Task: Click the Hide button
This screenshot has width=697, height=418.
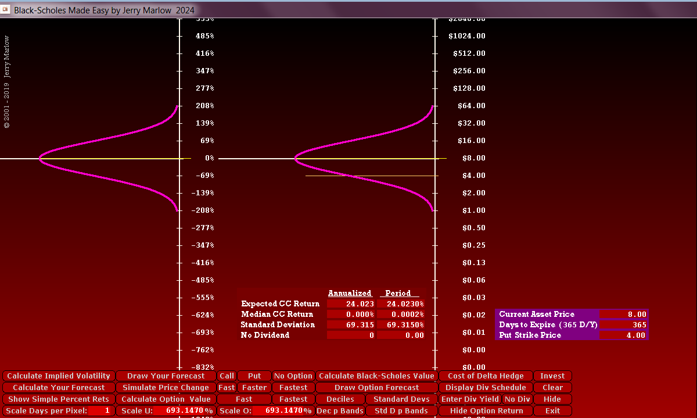Action: [x=552, y=399]
